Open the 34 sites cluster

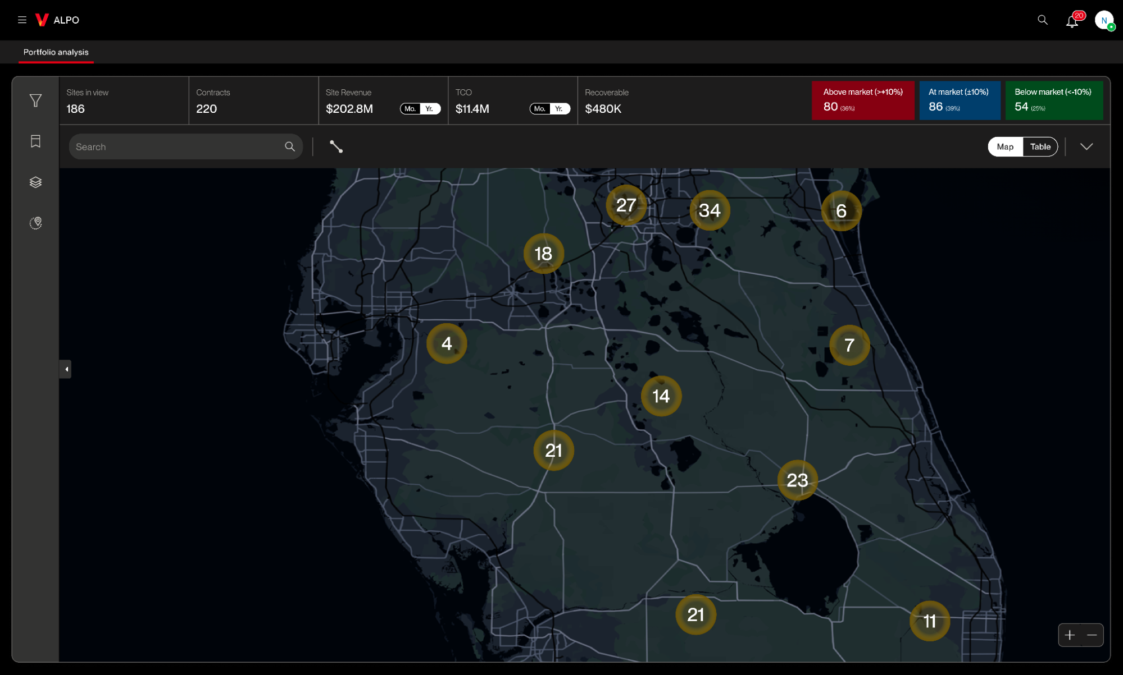point(710,210)
